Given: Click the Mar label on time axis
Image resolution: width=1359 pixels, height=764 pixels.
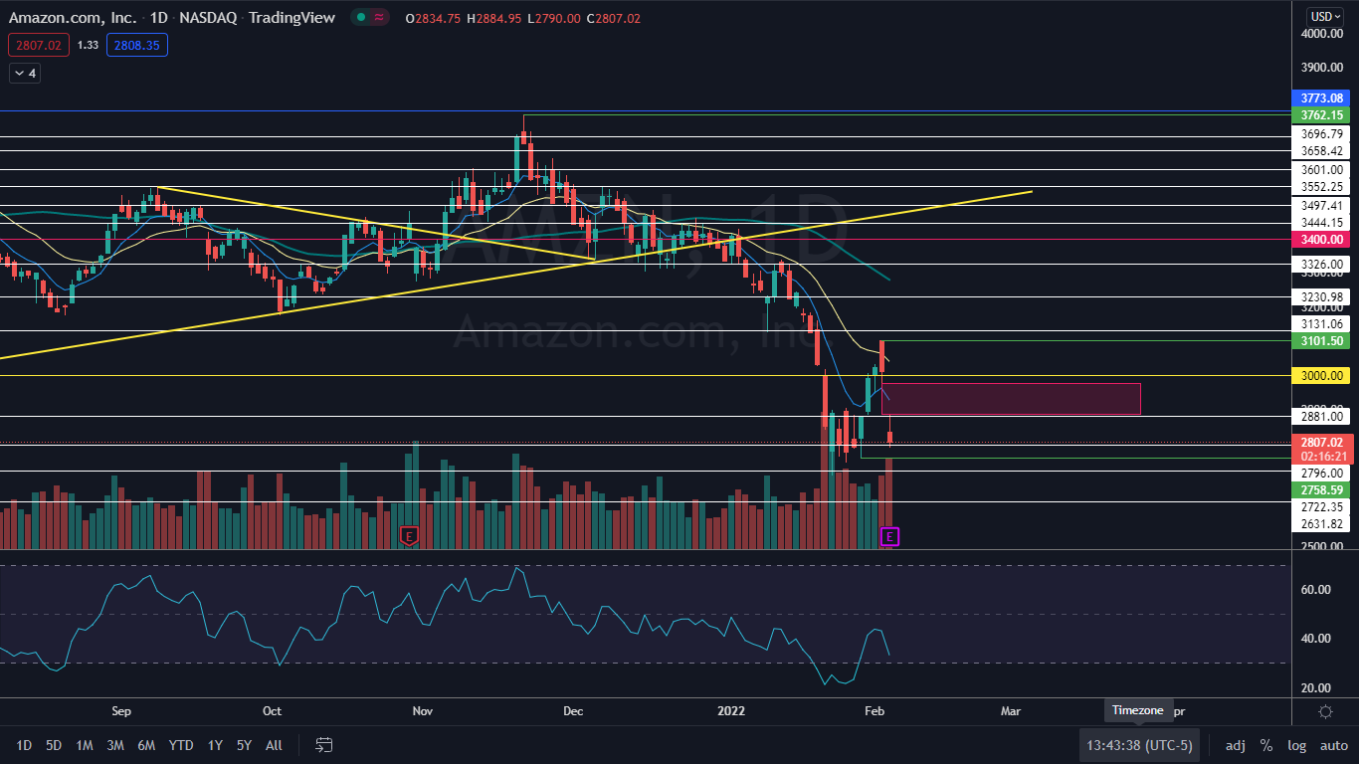Looking at the screenshot, I should click(x=1011, y=711).
